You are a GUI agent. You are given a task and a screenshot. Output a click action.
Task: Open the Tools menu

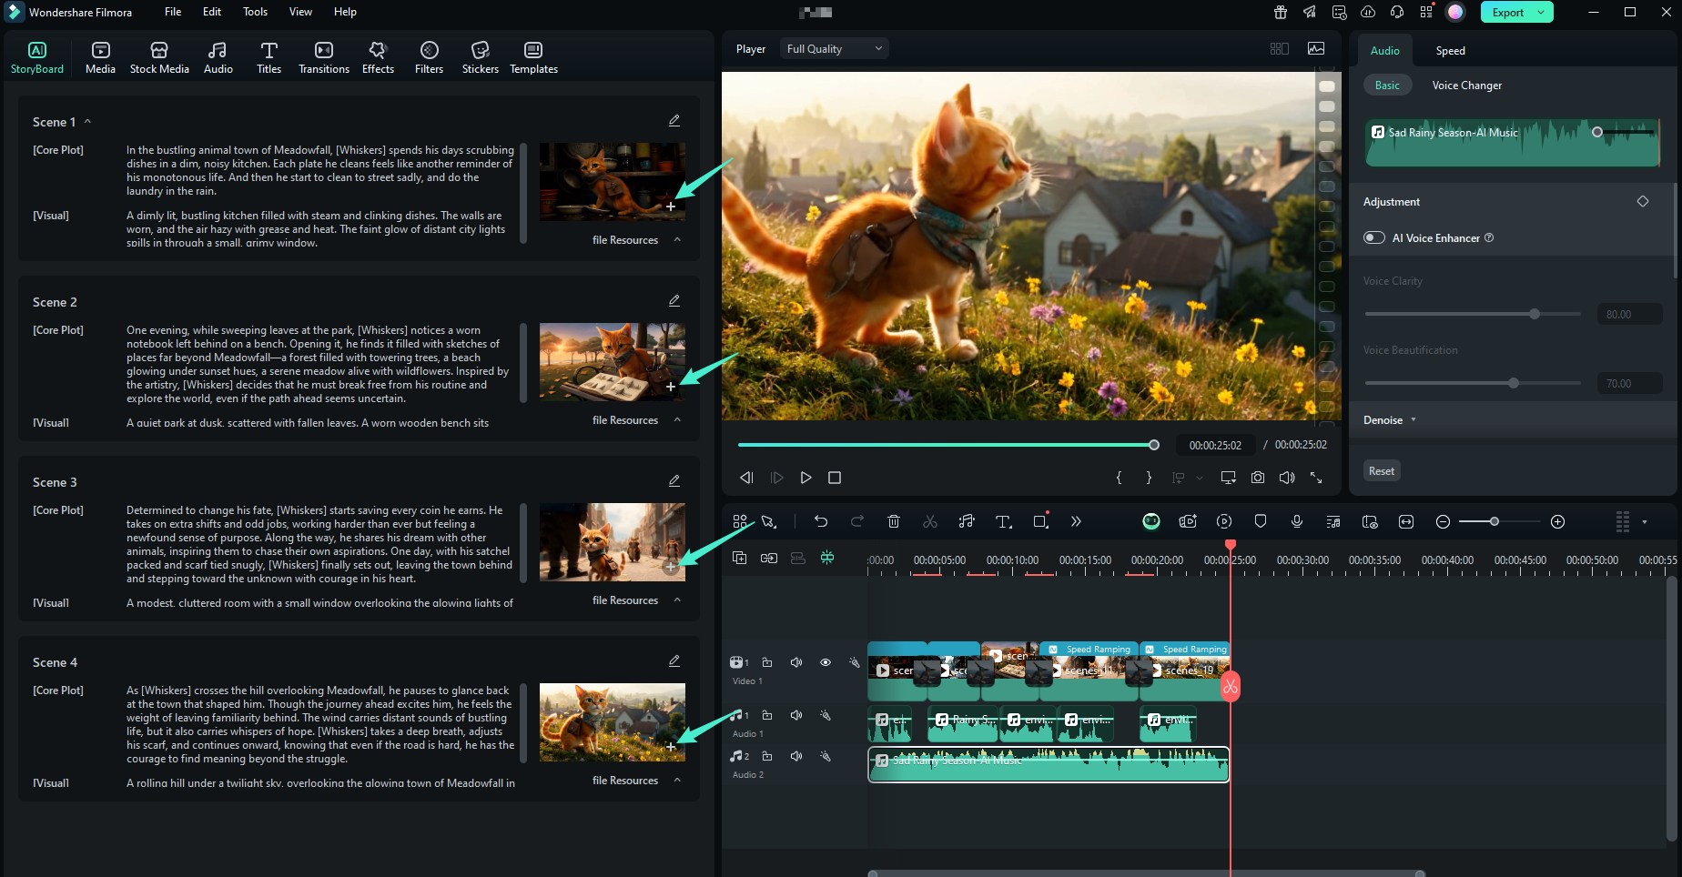tap(255, 12)
